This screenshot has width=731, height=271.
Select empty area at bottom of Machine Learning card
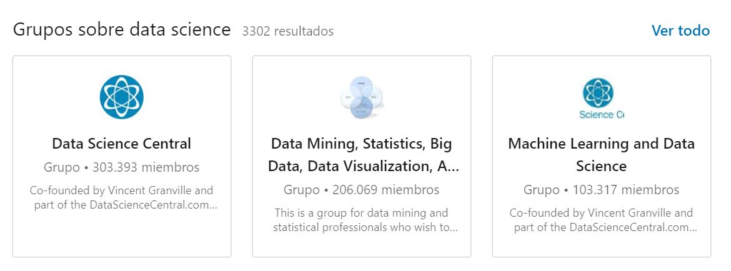(x=602, y=246)
